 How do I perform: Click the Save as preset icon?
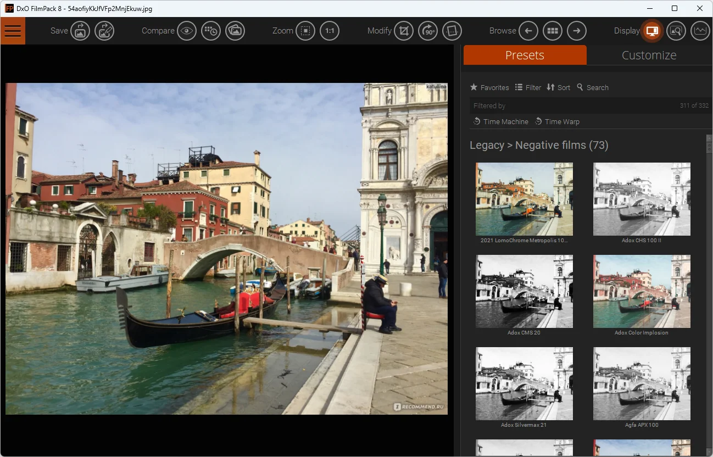point(104,31)
